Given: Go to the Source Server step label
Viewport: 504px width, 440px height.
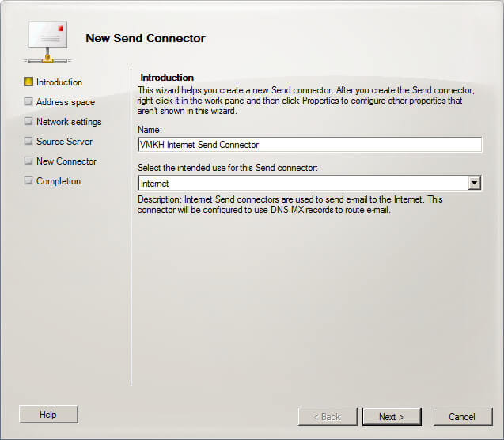Looking at the screenshot, I should click(x=64, y=142).
